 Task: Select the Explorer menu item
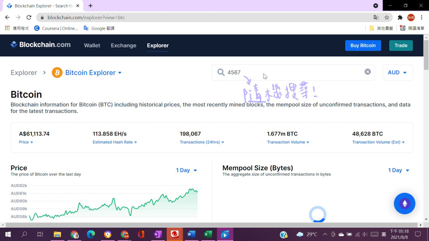(158, 46)
